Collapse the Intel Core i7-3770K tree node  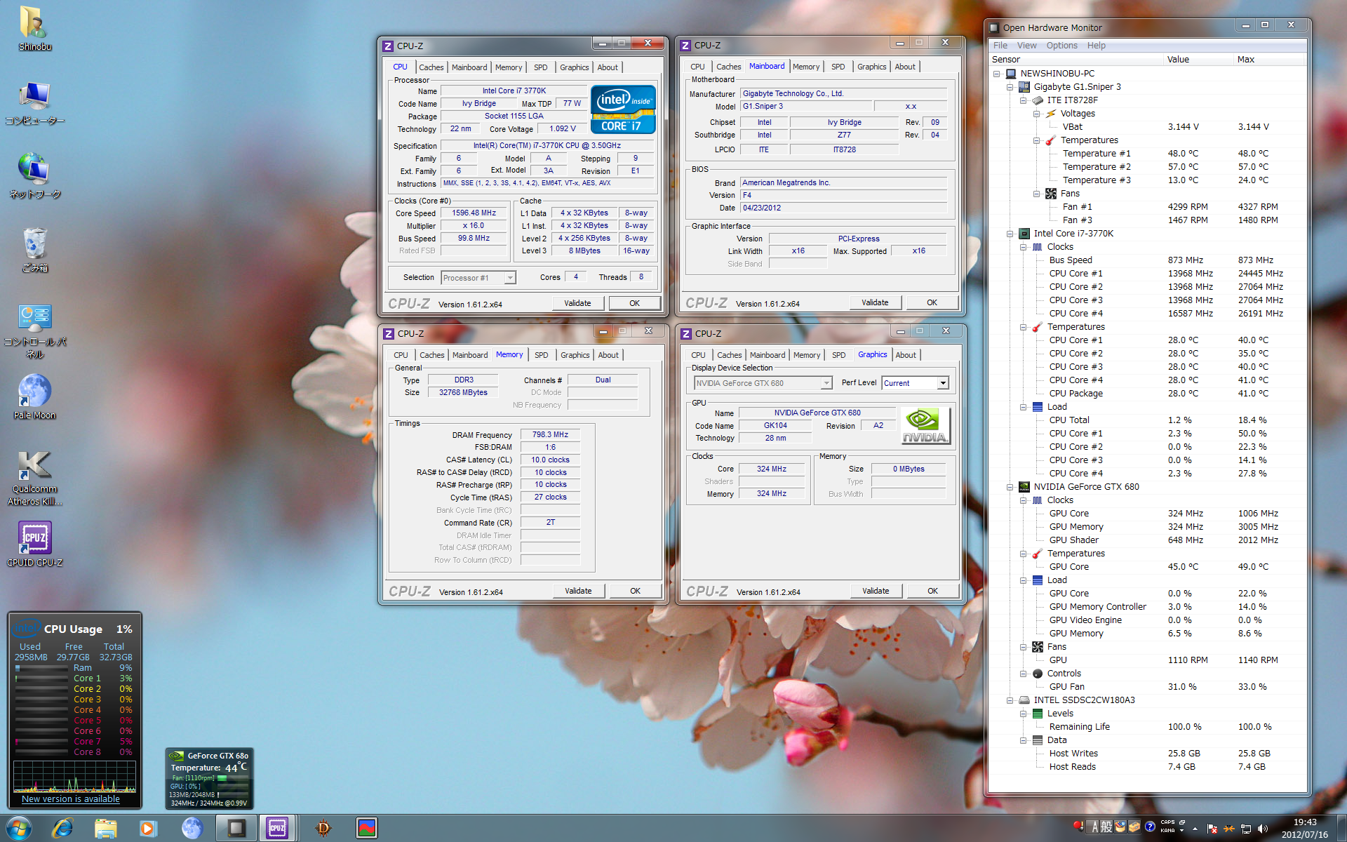click(x=1010, y=234)
